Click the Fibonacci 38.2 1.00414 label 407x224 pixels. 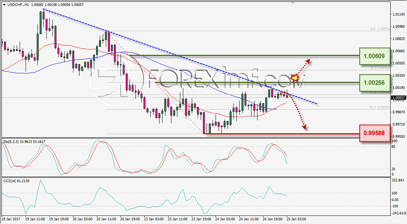click(x=379, y=68)
